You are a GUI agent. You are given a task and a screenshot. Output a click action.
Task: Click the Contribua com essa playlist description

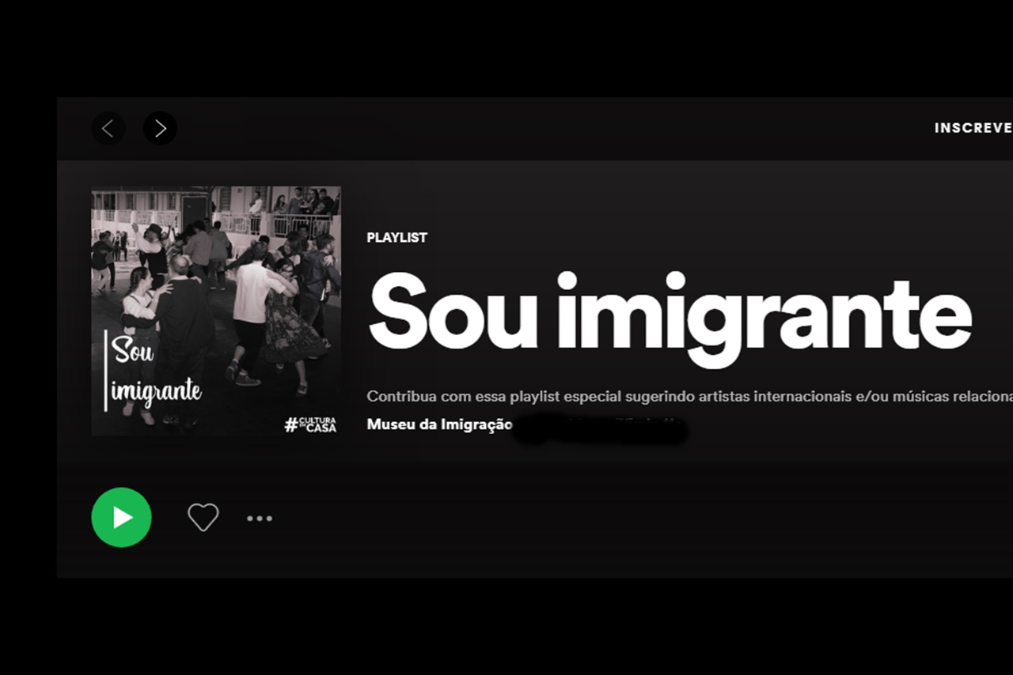[x=690, y=396]
